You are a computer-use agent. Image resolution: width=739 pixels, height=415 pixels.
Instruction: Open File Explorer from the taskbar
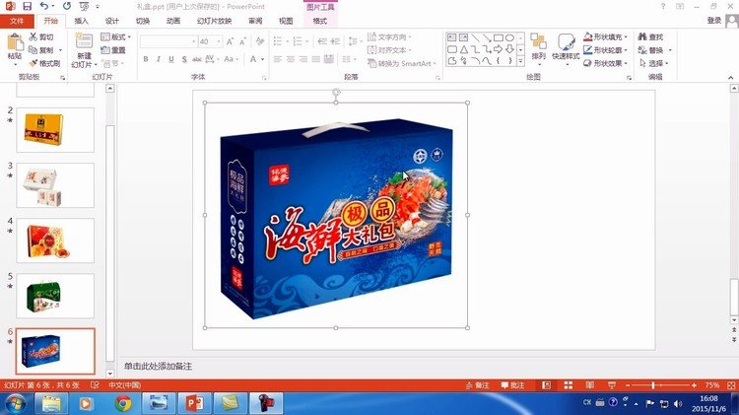[51, 404]
